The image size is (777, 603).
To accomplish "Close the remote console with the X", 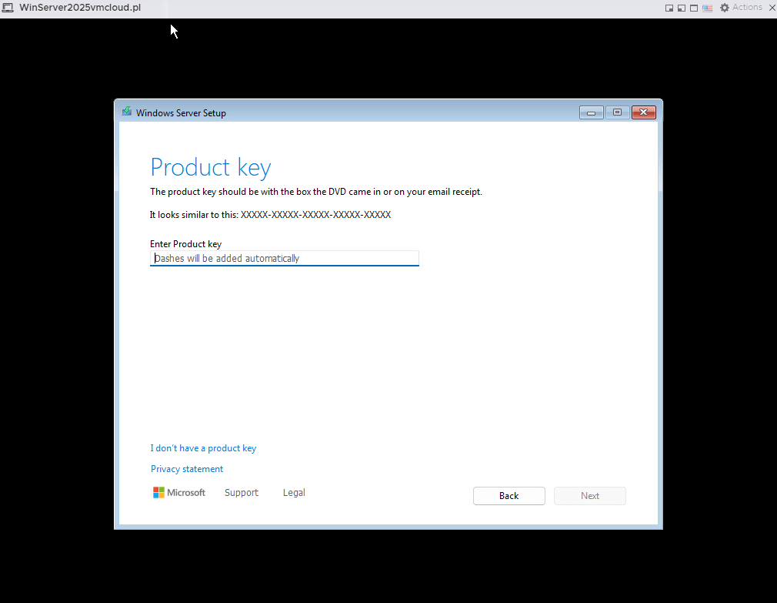I will 772,8.
